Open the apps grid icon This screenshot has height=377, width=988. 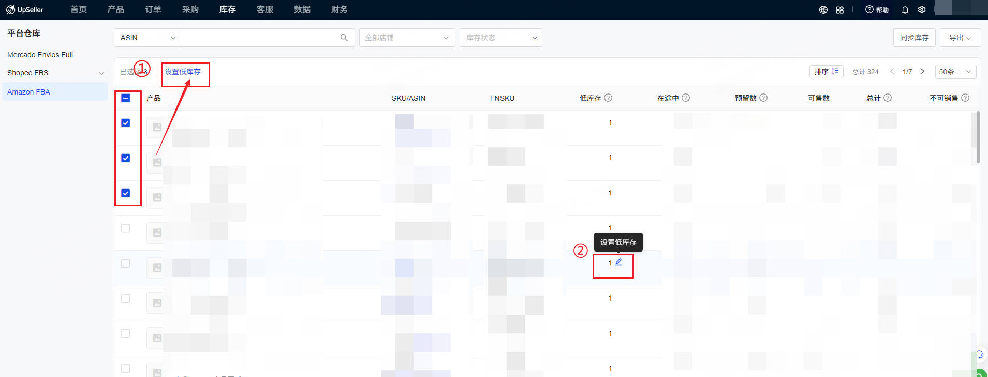pyautogui.click(x=840, y=10)
